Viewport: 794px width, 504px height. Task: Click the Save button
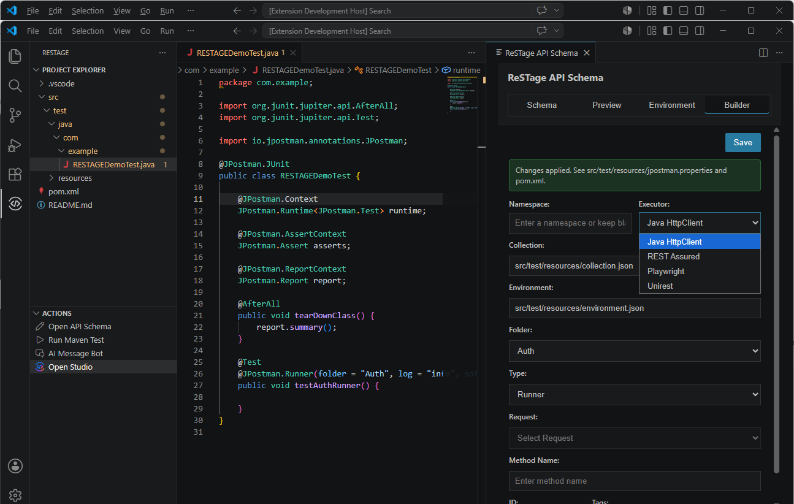[742, 142]
